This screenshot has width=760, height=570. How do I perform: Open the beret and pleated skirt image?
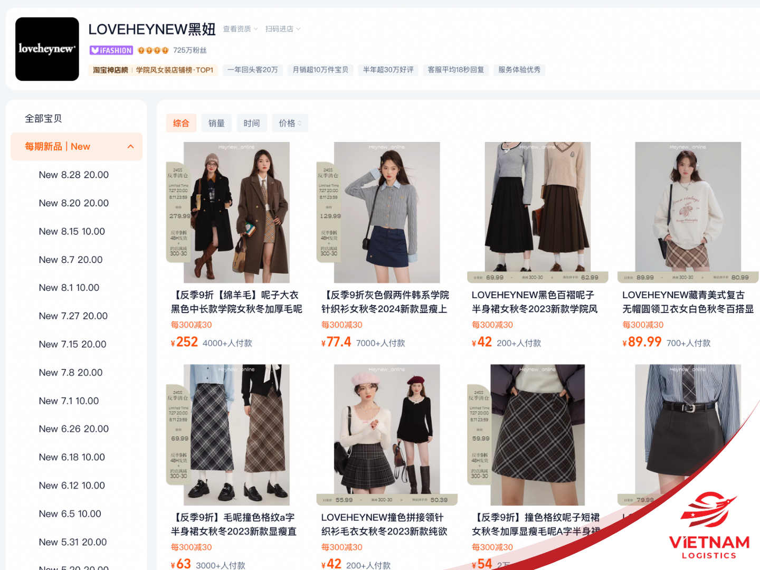[387, 435]
